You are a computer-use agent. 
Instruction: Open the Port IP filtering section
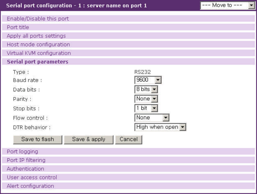26,160
